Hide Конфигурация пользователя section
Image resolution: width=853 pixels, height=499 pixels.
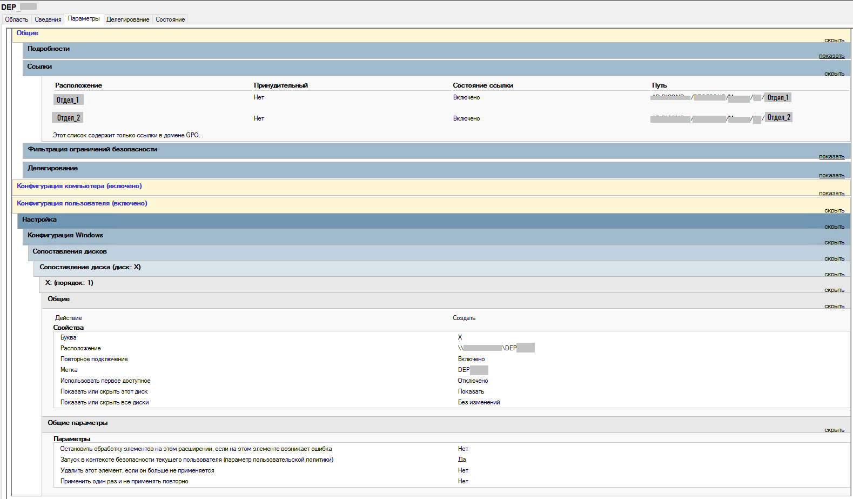[834, 211]
